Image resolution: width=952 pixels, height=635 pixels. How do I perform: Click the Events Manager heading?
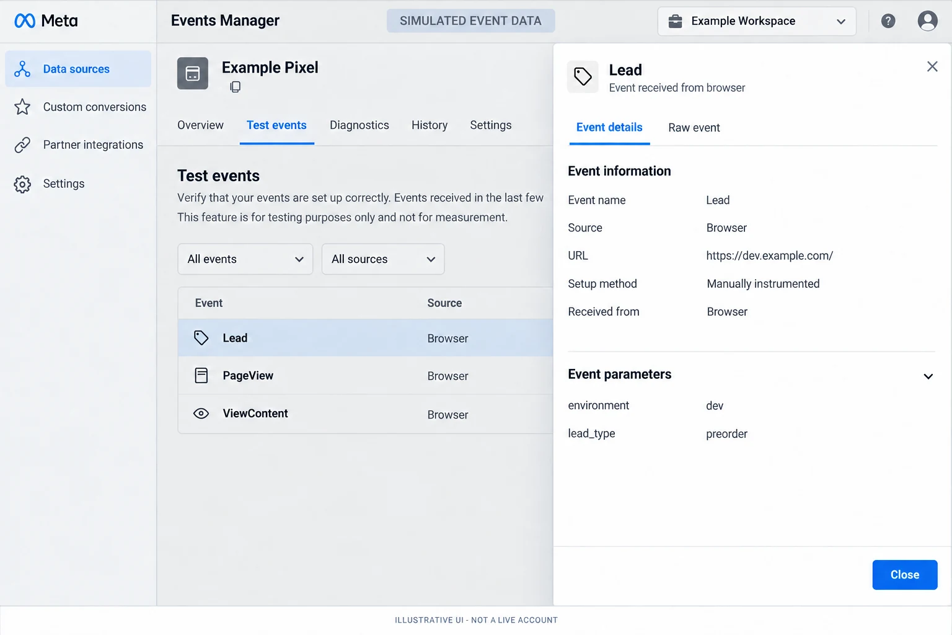click(x=225, y=21)
